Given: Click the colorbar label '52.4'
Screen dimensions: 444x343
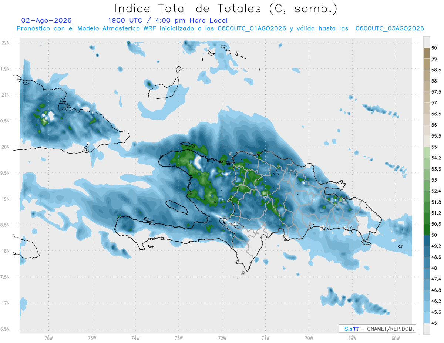Looking at the screenshot, I should point(437,191).
